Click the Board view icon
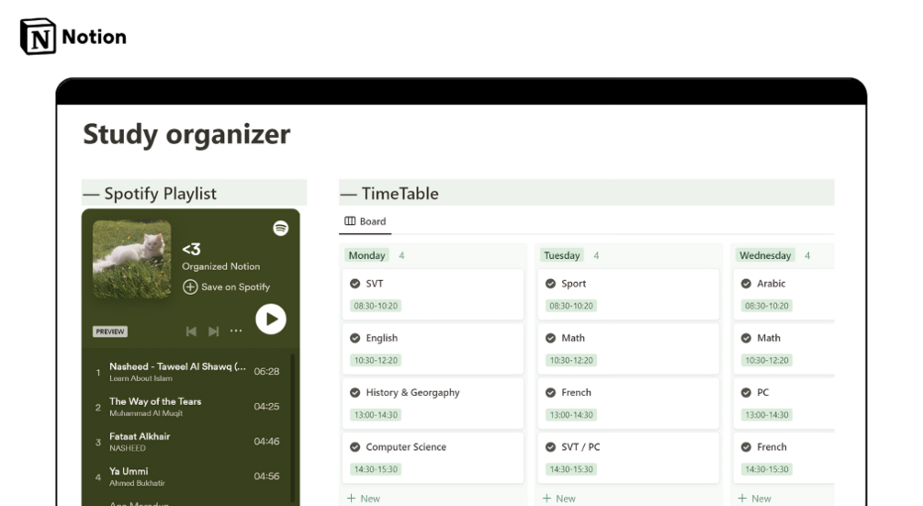 pos(350,221)
